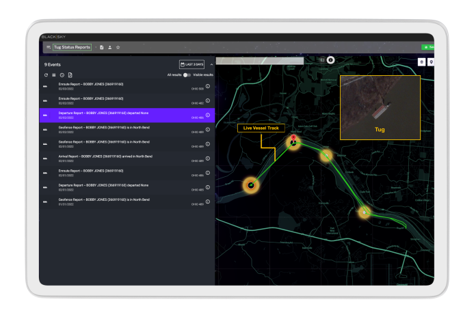Toggle the map layer icon at top

click(330, 60)
